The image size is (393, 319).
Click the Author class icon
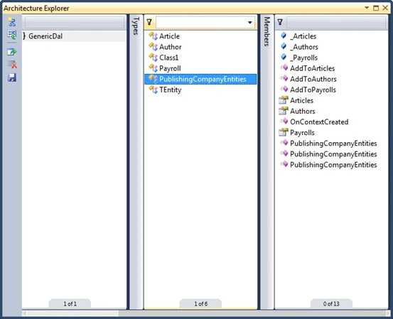(153, 47)
